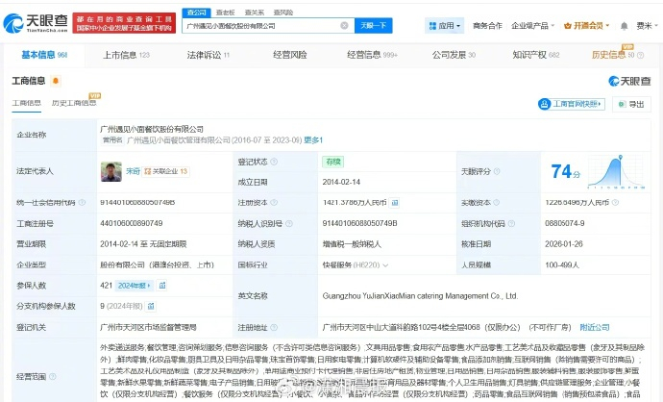Select the 工商信息 sub-tab
Viewport: 663px width, 402px height.
pos(27,103)
